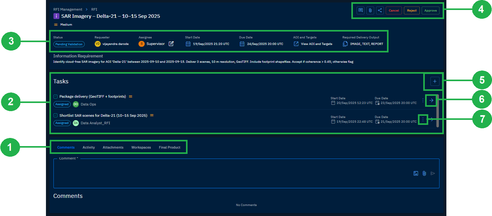Click the share icon in top toolbar

pyautogui.click(x=380, y=10)
